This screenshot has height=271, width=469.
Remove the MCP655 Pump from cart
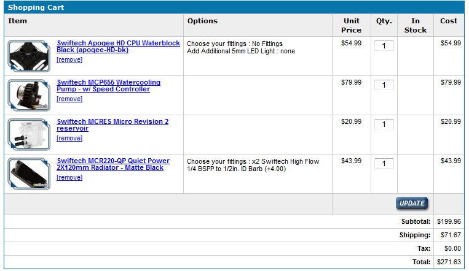click(x=69, y=99)
